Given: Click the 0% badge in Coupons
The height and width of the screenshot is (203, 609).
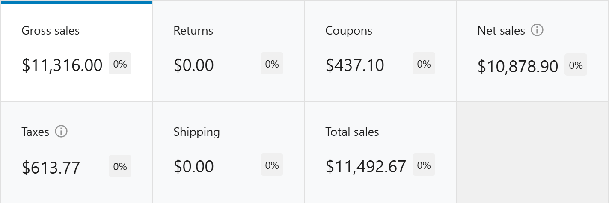Looking at the screenshot, I should 424,64.
